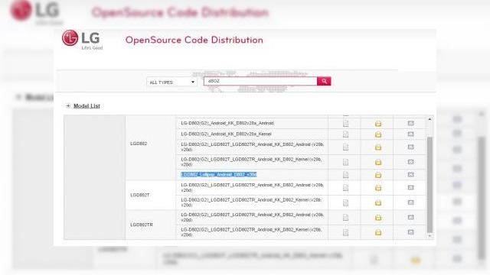490x275 pixels.
Task: Click the LG Life's Good logo
Action: click(x=82, y=40)
